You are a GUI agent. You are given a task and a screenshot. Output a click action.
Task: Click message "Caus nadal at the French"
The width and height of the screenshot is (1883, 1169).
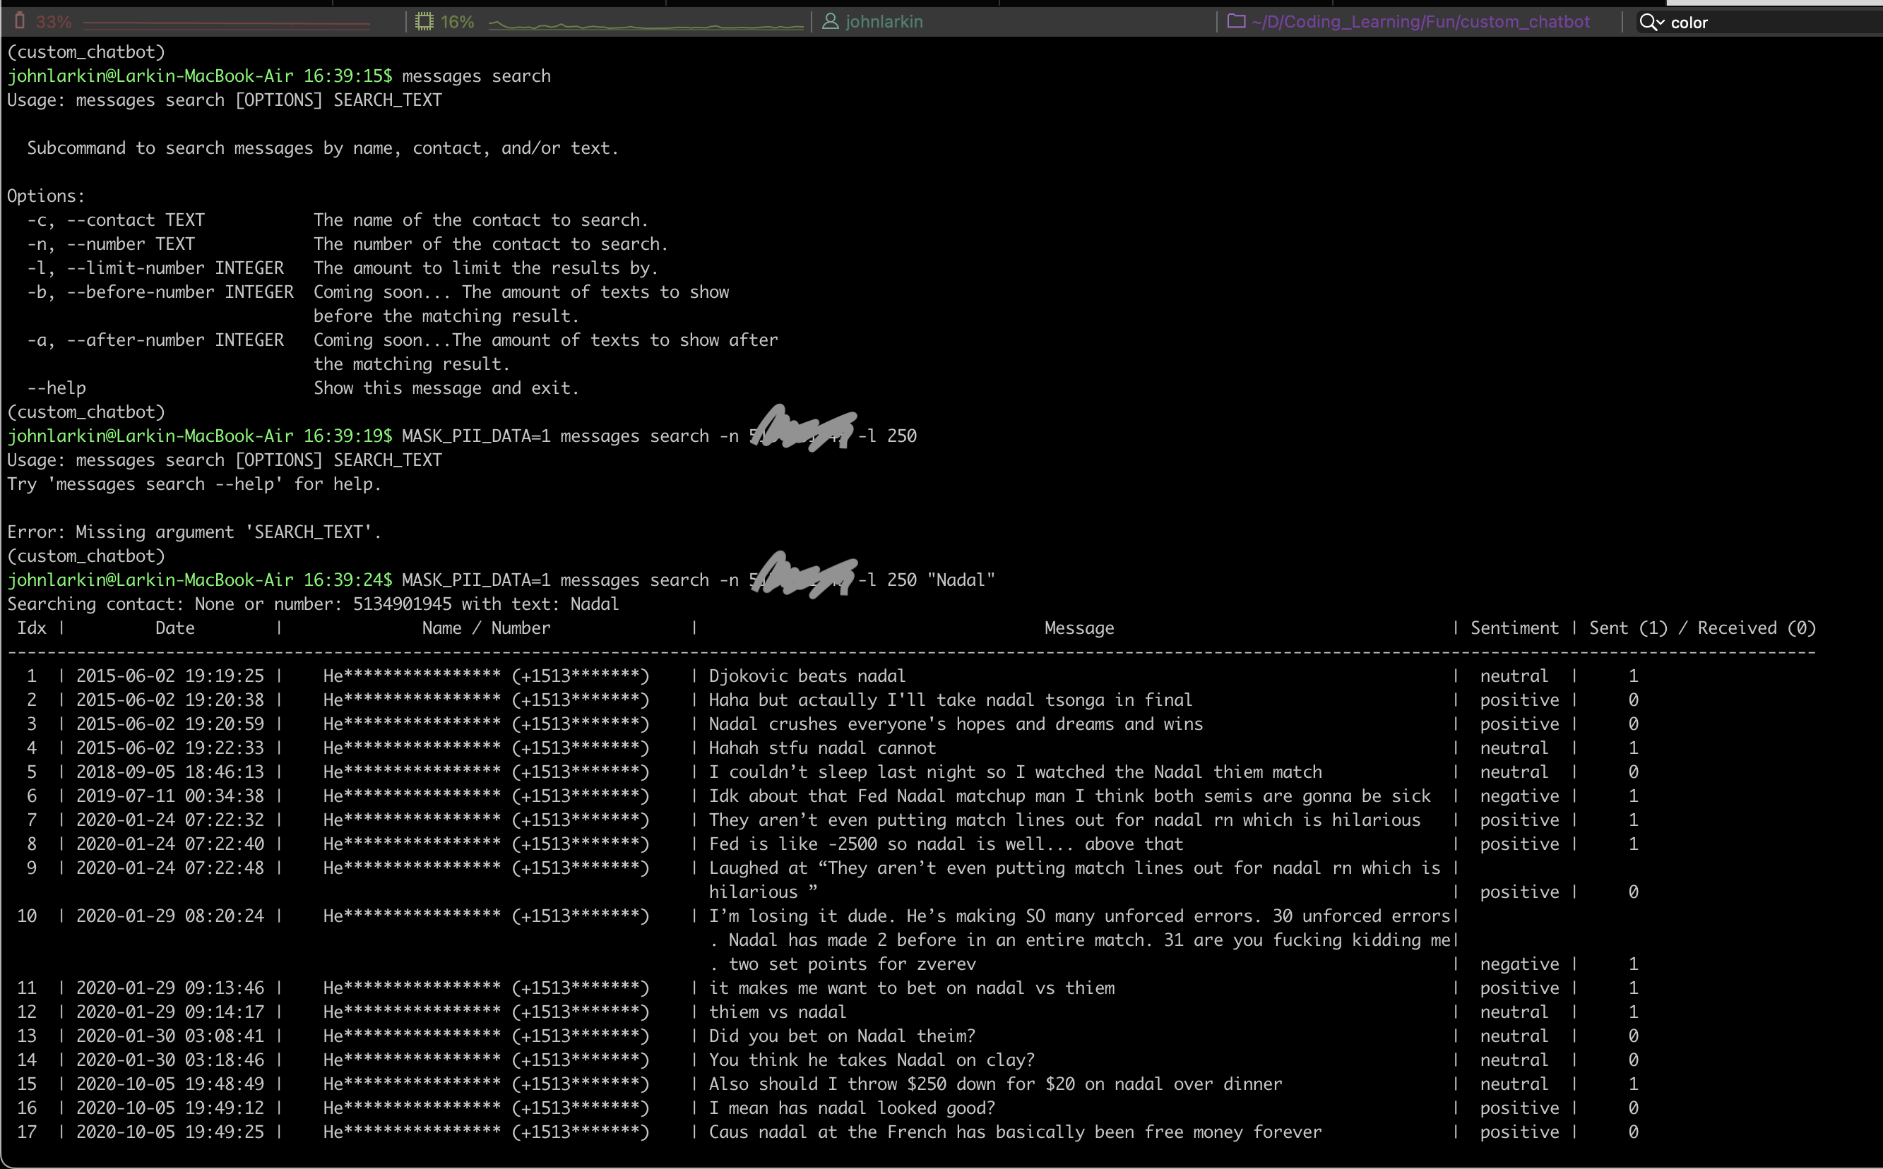(x=1015, y=1132)
